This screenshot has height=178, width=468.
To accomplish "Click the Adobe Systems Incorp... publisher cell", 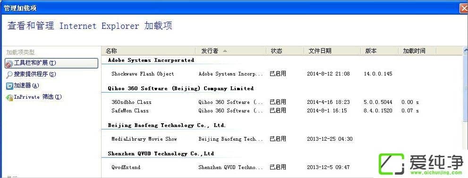I will [231, 74].
